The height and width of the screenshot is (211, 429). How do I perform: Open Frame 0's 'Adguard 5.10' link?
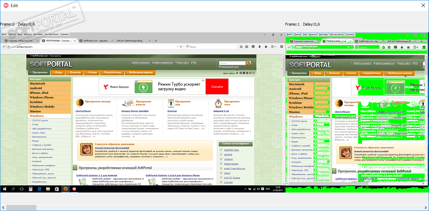pos(222,111)
